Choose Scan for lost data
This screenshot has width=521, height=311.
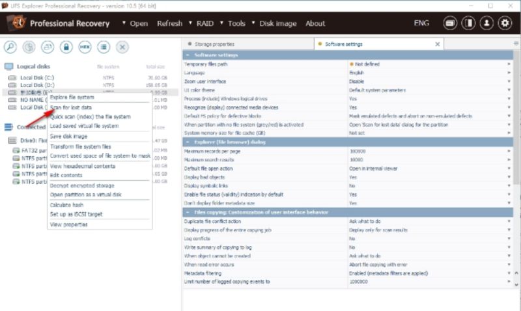tap(71, 107)
